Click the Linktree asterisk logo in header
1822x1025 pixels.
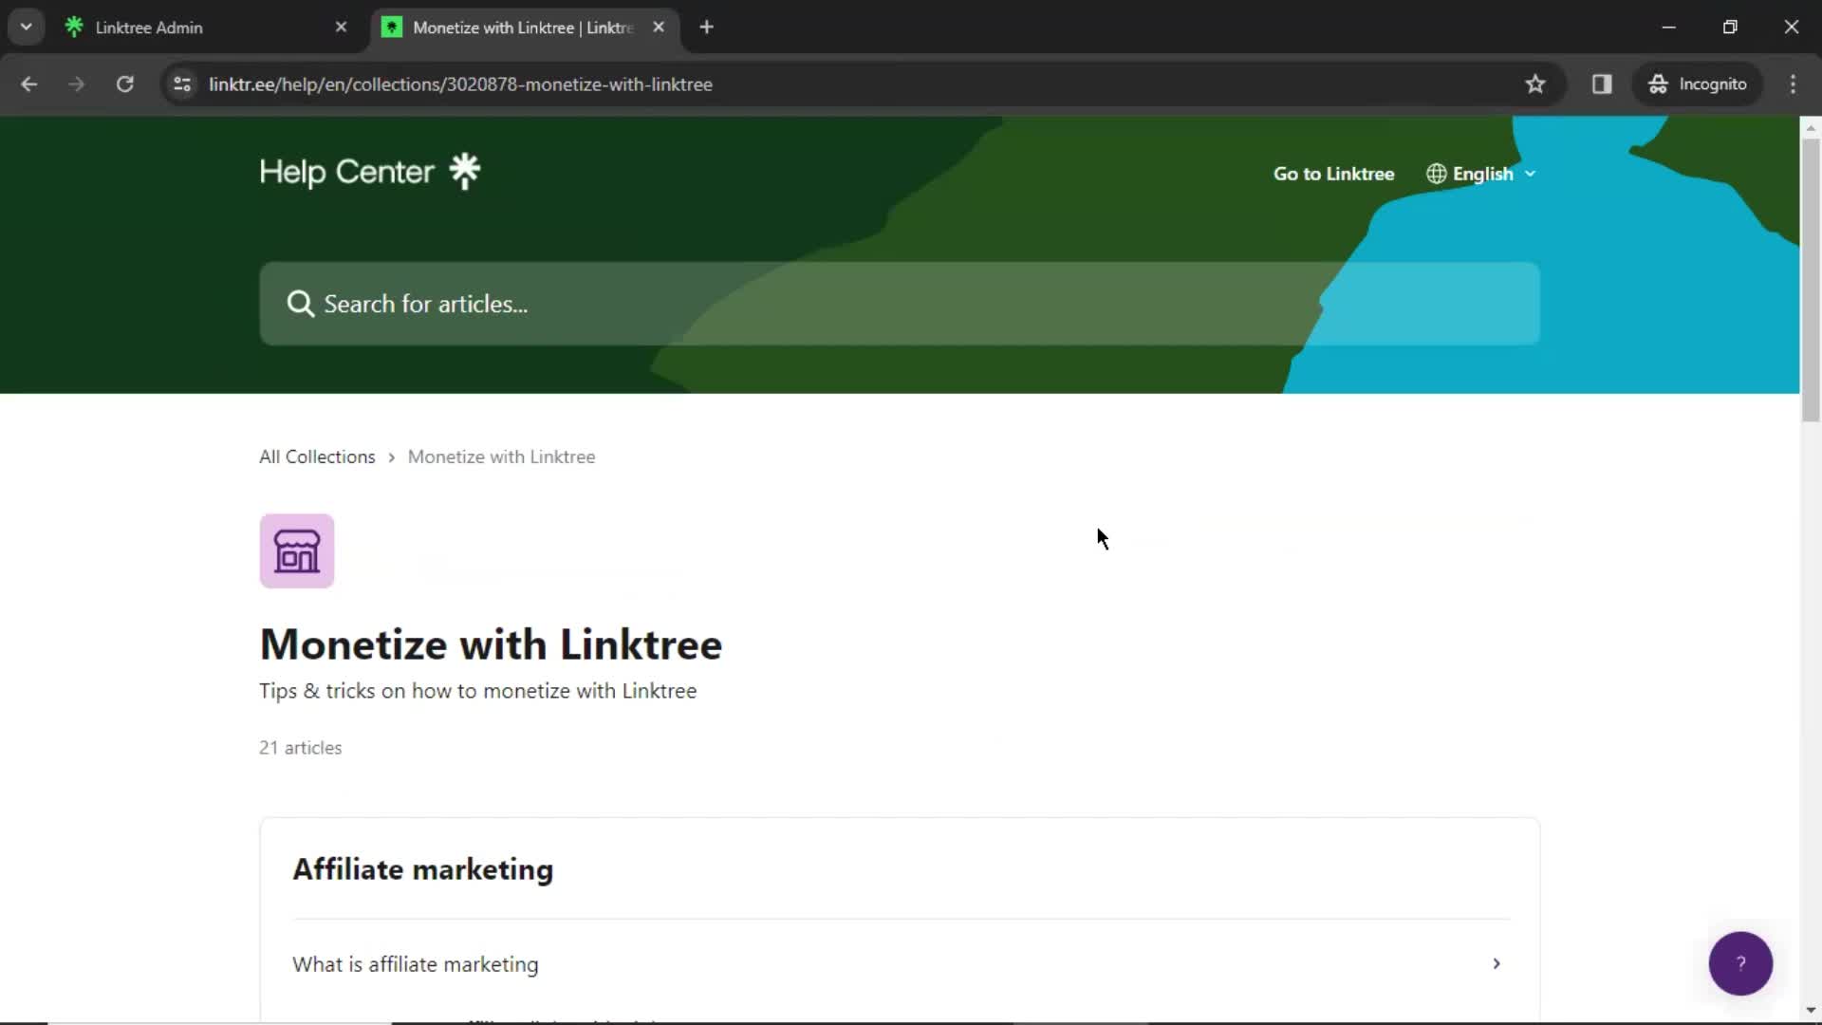coord(465,172)
